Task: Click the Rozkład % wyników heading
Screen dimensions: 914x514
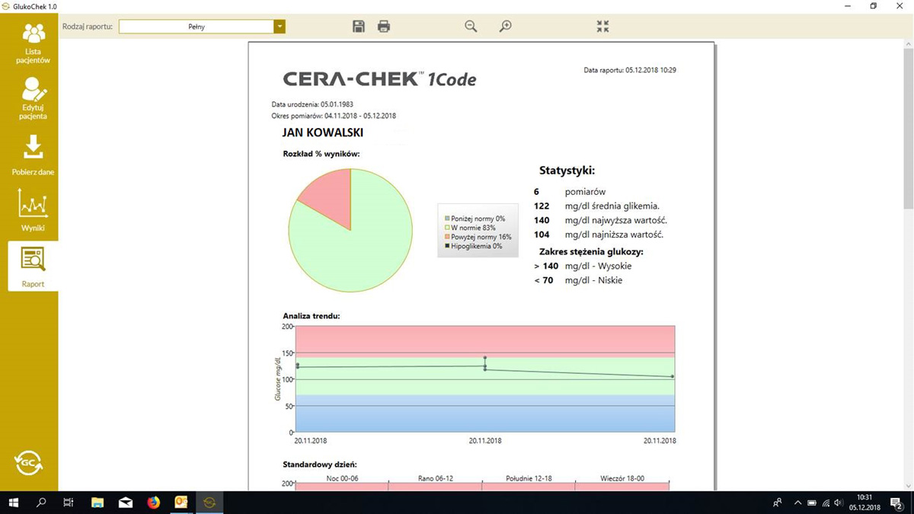Action: tap(321, 154)
